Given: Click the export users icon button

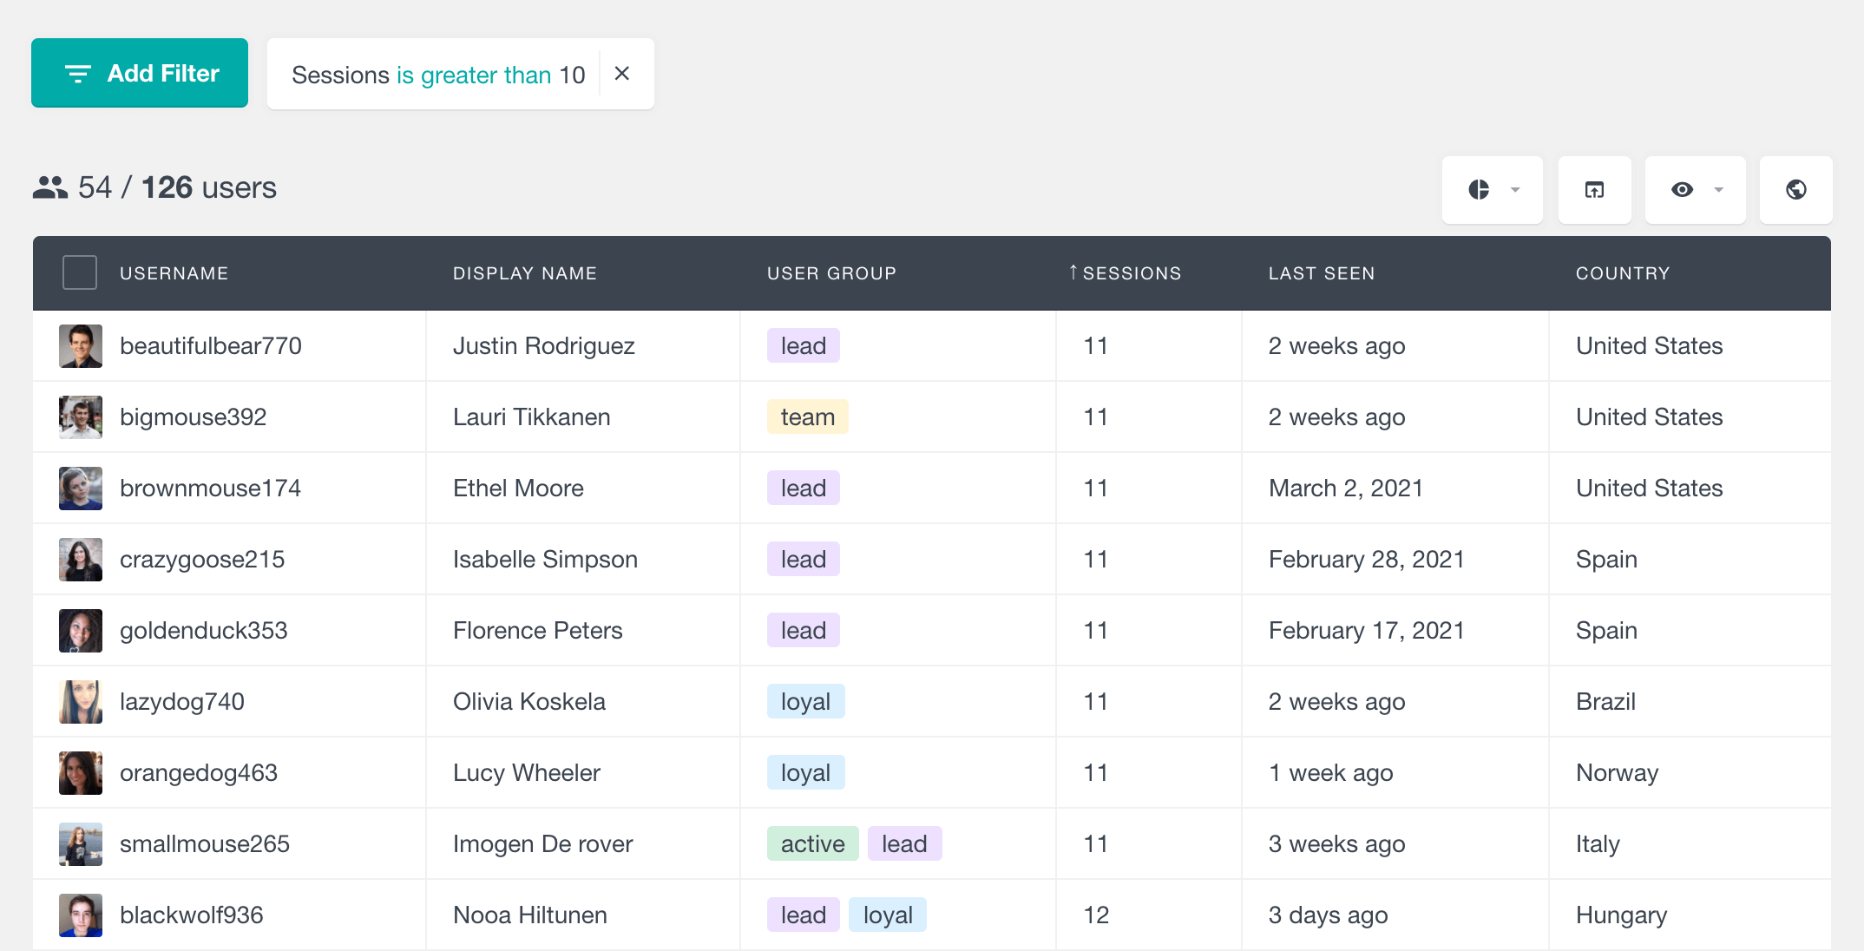Looking at the screenshot, I should coord(1594,189).
